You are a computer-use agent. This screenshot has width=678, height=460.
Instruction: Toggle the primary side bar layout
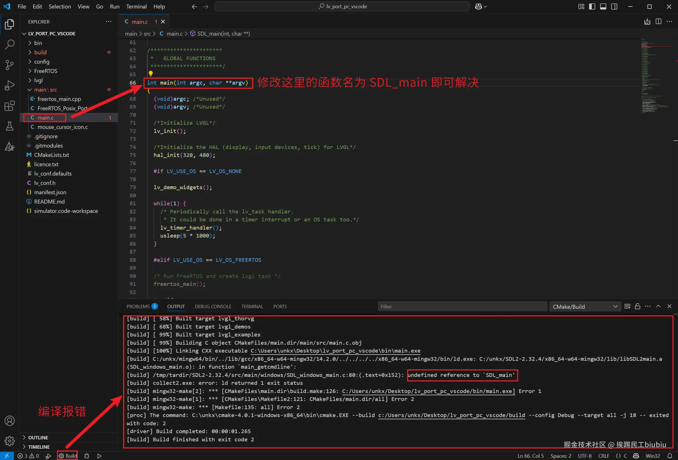click(x=592, y=7)
